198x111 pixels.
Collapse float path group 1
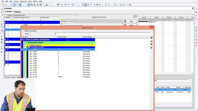6,23
